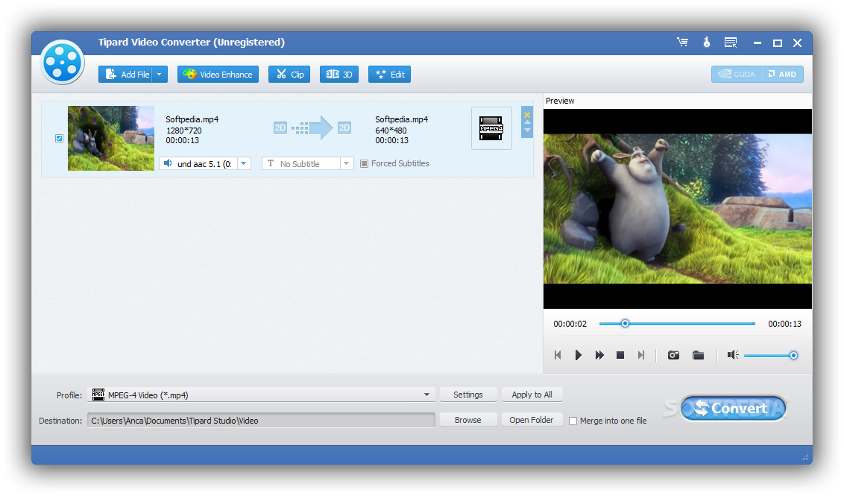Screen dimensions: 844x496
Task: Click total duration 00:00:13 in preview
Action: point(785,324)
